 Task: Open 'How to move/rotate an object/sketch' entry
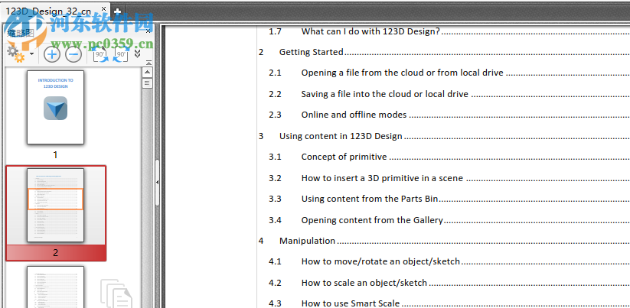click(x=380, y=262)
